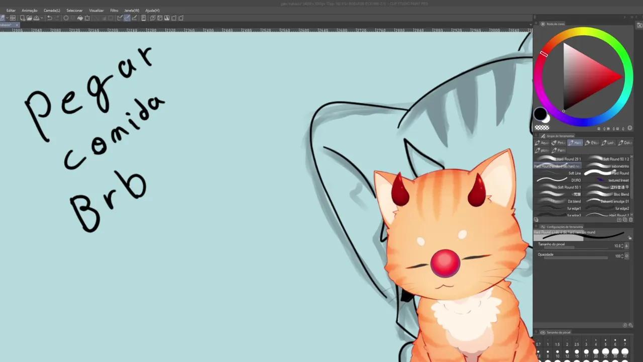Open the Selecionar menu
The height and width of the screenshot is (362, 643).
coord(74,10)
